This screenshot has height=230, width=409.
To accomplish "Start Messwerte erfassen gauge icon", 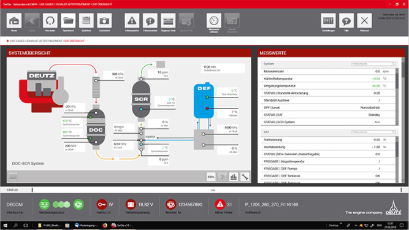I will tap(214, 21).
